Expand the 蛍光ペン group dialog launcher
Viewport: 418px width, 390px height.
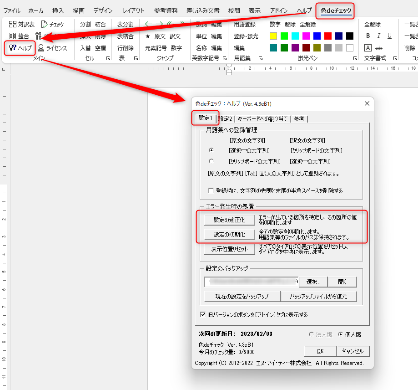tap(355, 58)
